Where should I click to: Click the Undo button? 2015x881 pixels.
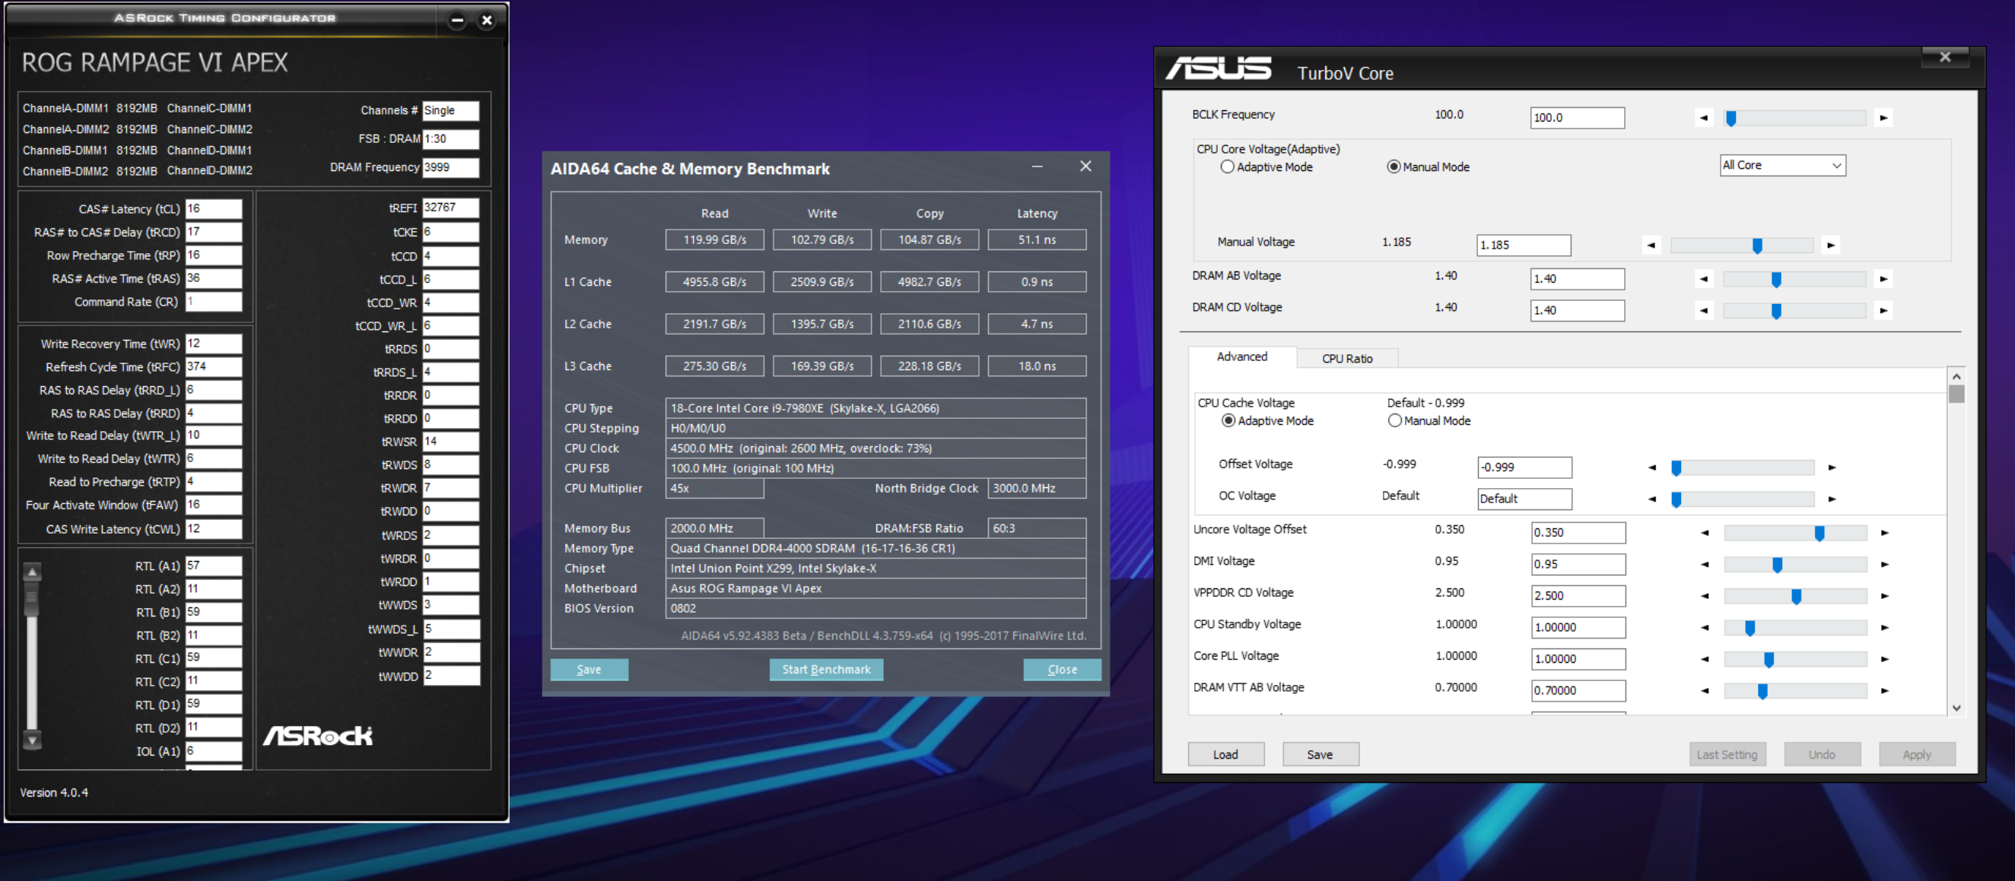click(x=1822, y=754)
